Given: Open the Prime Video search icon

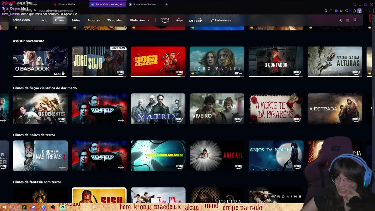Looking at the screenshot, I should (x=340, y=20).
